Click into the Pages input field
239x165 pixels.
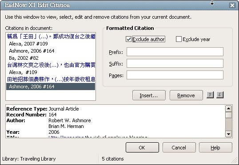(x=175, y=75)
